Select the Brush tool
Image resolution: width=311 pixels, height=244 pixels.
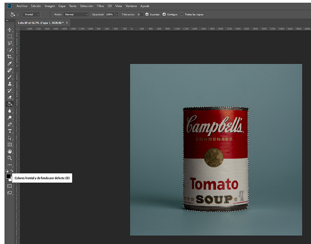tap(9, 77)
